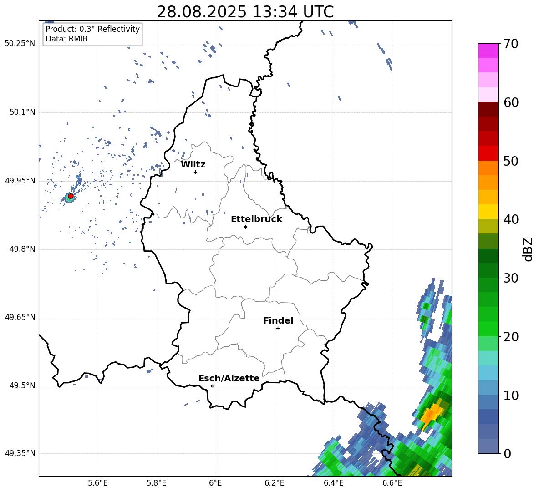Image resolution: width=539 pixels, height=492 pixels.
Task: Click the 49.8°N latitude label
Action: (x=22, y=249)
